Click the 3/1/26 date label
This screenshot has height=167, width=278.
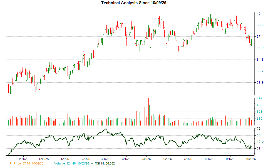(x=105, y=159)
